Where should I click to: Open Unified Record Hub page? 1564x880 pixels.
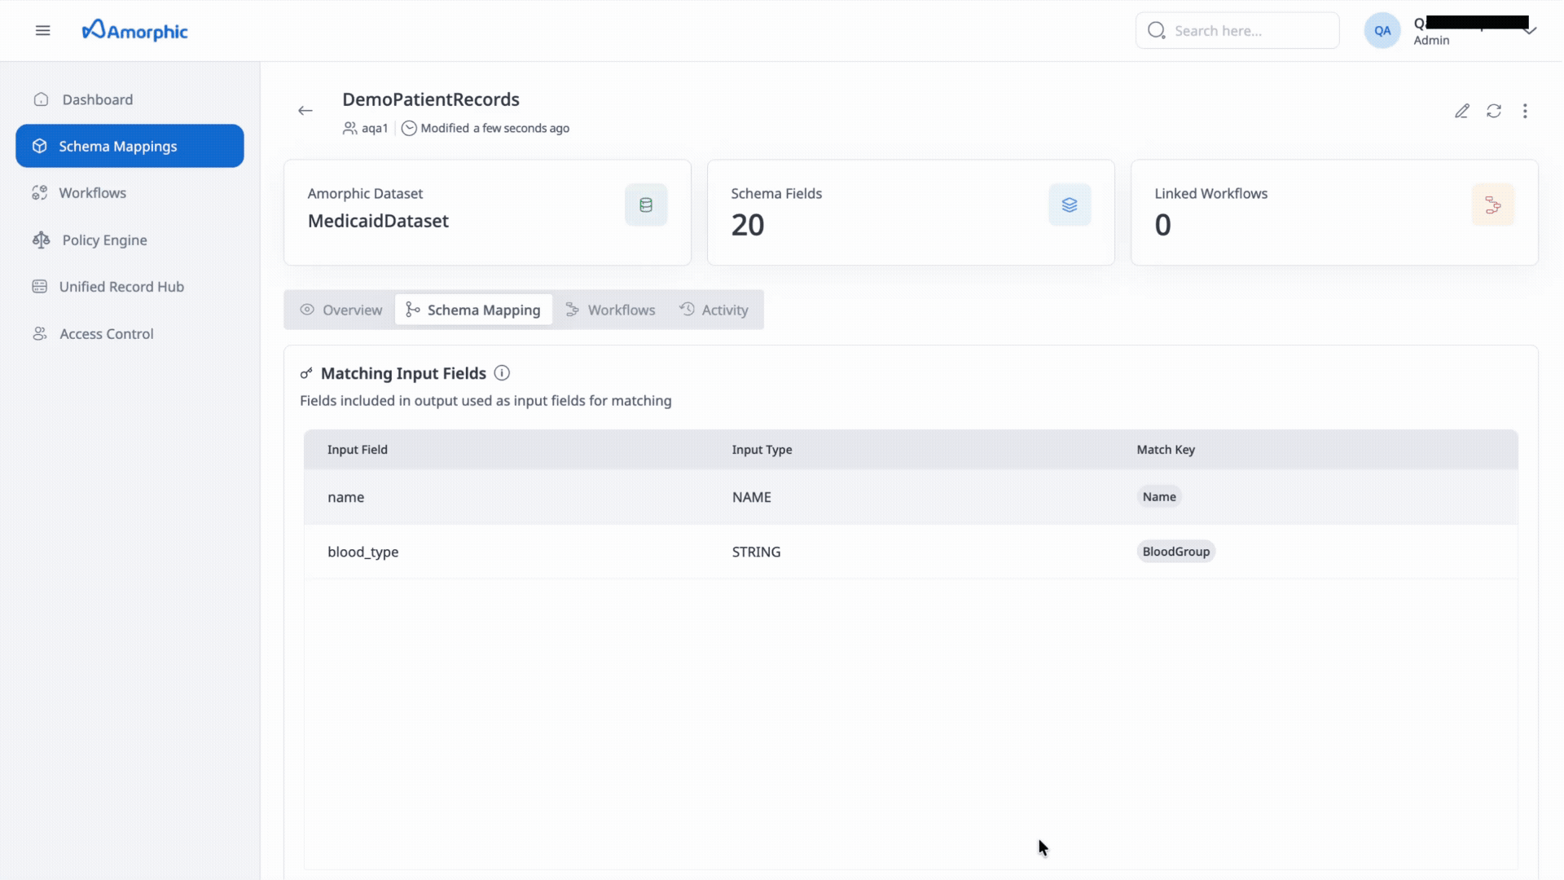coord(121,287)
